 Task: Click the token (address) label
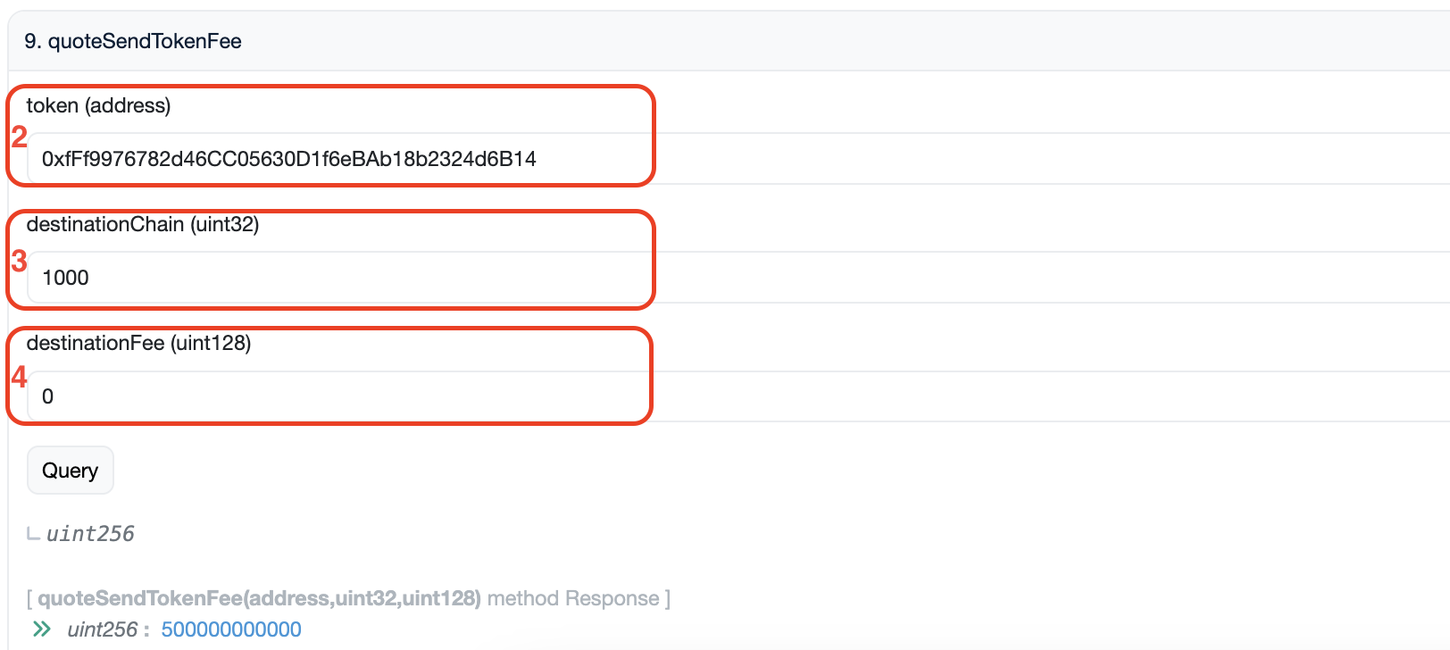pos(98,105)
